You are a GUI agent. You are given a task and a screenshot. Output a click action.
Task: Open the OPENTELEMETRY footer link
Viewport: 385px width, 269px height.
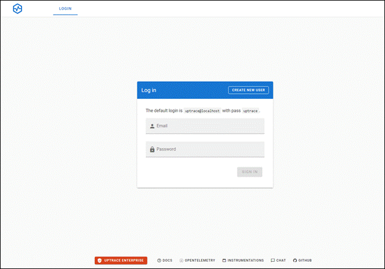[x=197, y=261]
